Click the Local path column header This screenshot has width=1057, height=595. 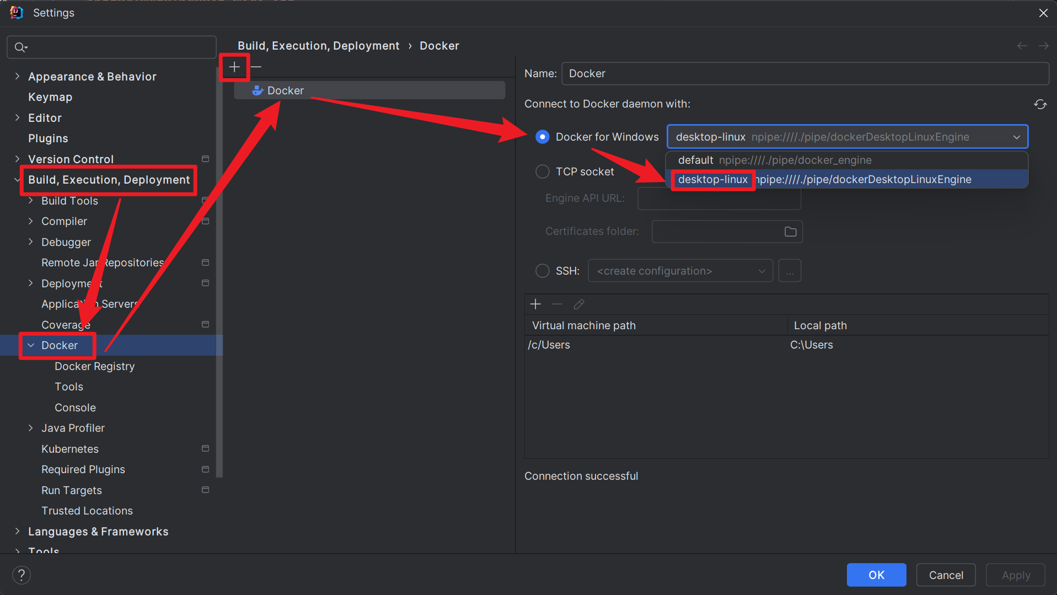point(918,325)
